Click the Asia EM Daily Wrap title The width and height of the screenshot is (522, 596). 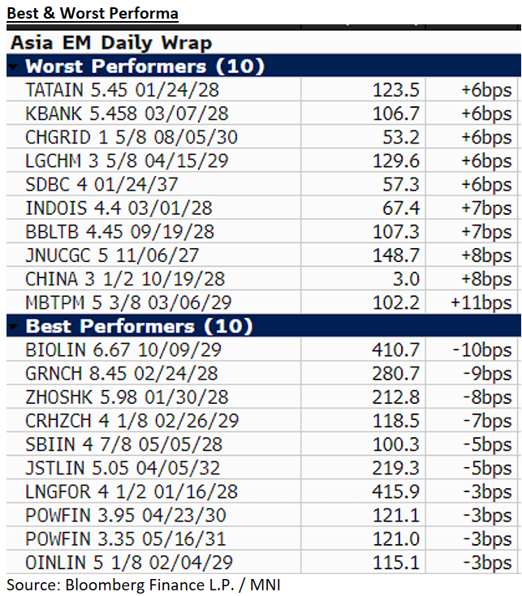point(110,43)
